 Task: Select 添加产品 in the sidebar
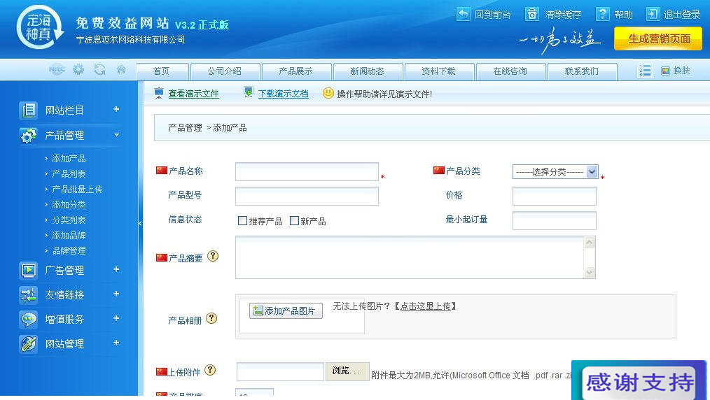pos(69,158)
